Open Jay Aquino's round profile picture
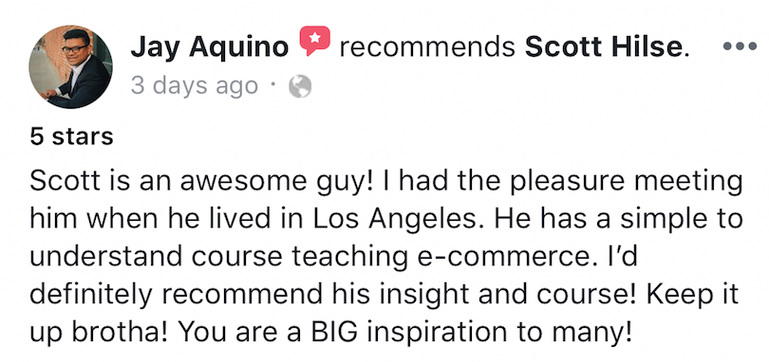Image resolution: width=769 pixels, height=362 pixels. [x=70, y=66]
